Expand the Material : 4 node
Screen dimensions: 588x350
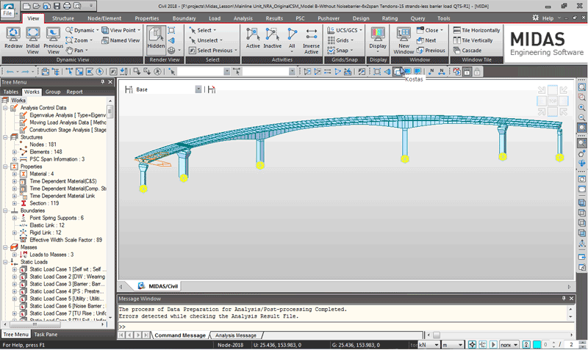14,174
